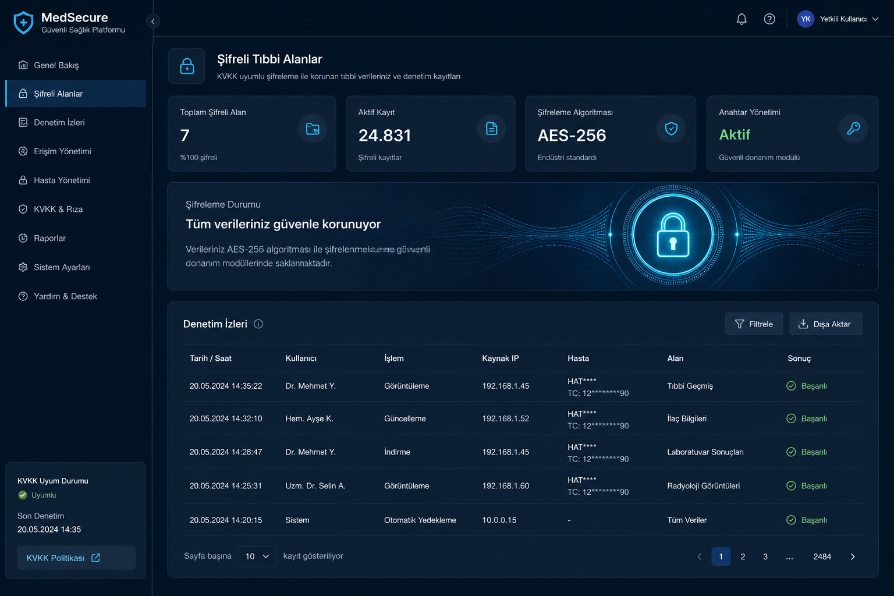Click the success check icon in the Sistem row

coord(791,520)
